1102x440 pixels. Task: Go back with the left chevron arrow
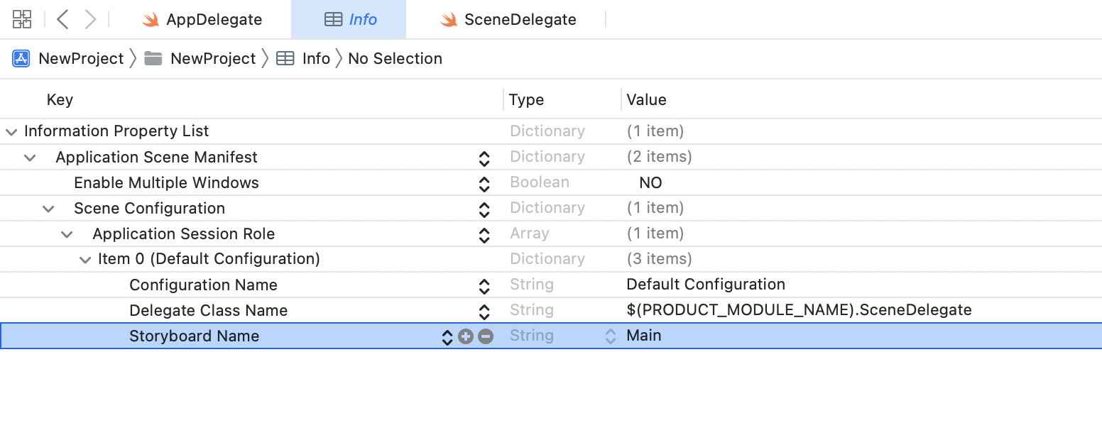(62, 19)
